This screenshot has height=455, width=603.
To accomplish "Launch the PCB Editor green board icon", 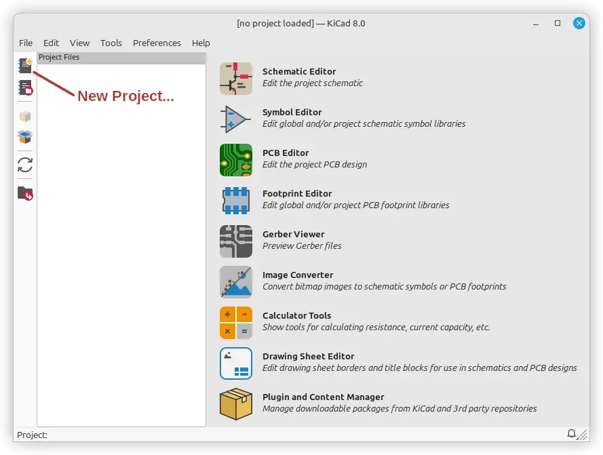I will pos(236,160).
